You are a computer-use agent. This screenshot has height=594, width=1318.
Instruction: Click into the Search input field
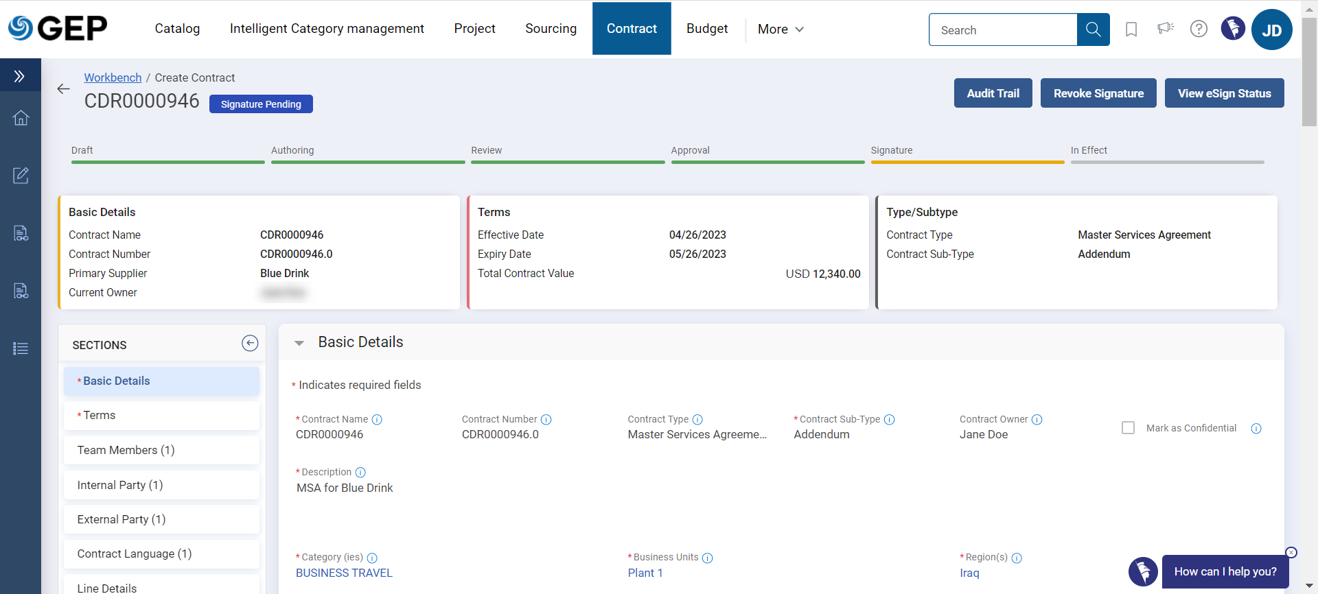(1002, 30)
